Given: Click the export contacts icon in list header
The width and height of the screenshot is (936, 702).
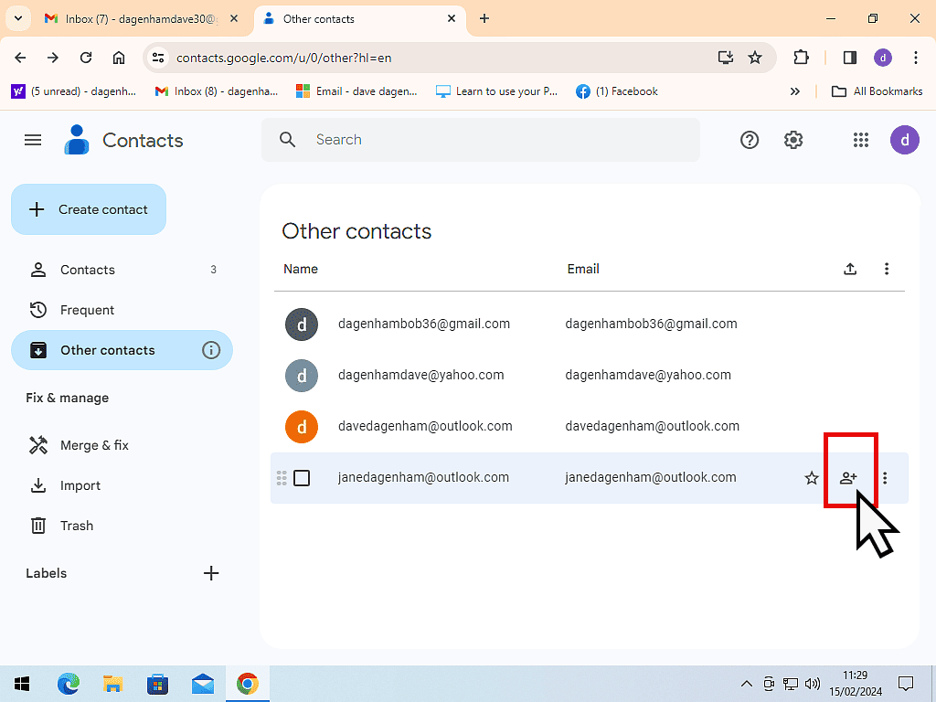Looking at the screenshot, I should (x=850, y=269).
